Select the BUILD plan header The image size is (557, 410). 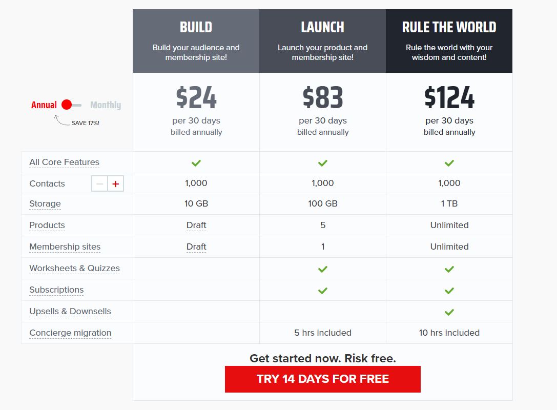[196, 41]
